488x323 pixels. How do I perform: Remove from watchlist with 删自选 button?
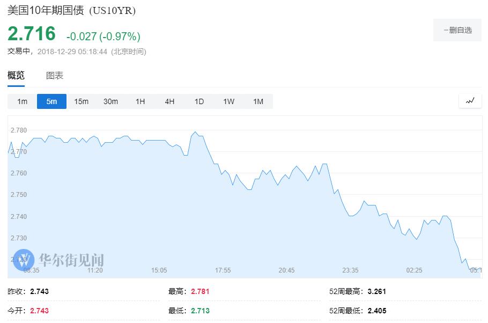coord(457,30)
